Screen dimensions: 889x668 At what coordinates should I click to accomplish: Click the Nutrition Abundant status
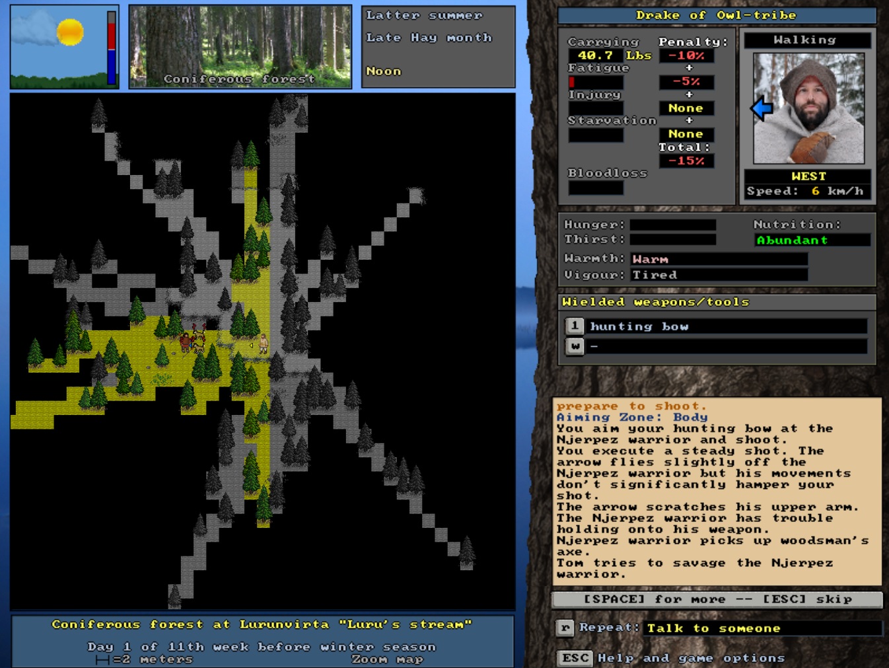click(812, 241)
